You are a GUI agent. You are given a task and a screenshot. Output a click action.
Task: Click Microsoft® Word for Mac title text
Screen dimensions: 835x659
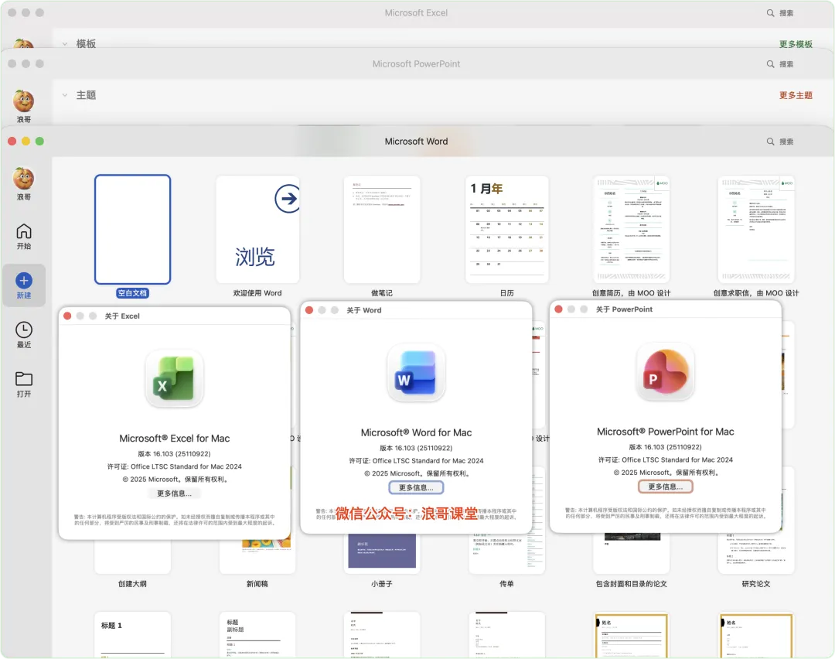(416, 432)
